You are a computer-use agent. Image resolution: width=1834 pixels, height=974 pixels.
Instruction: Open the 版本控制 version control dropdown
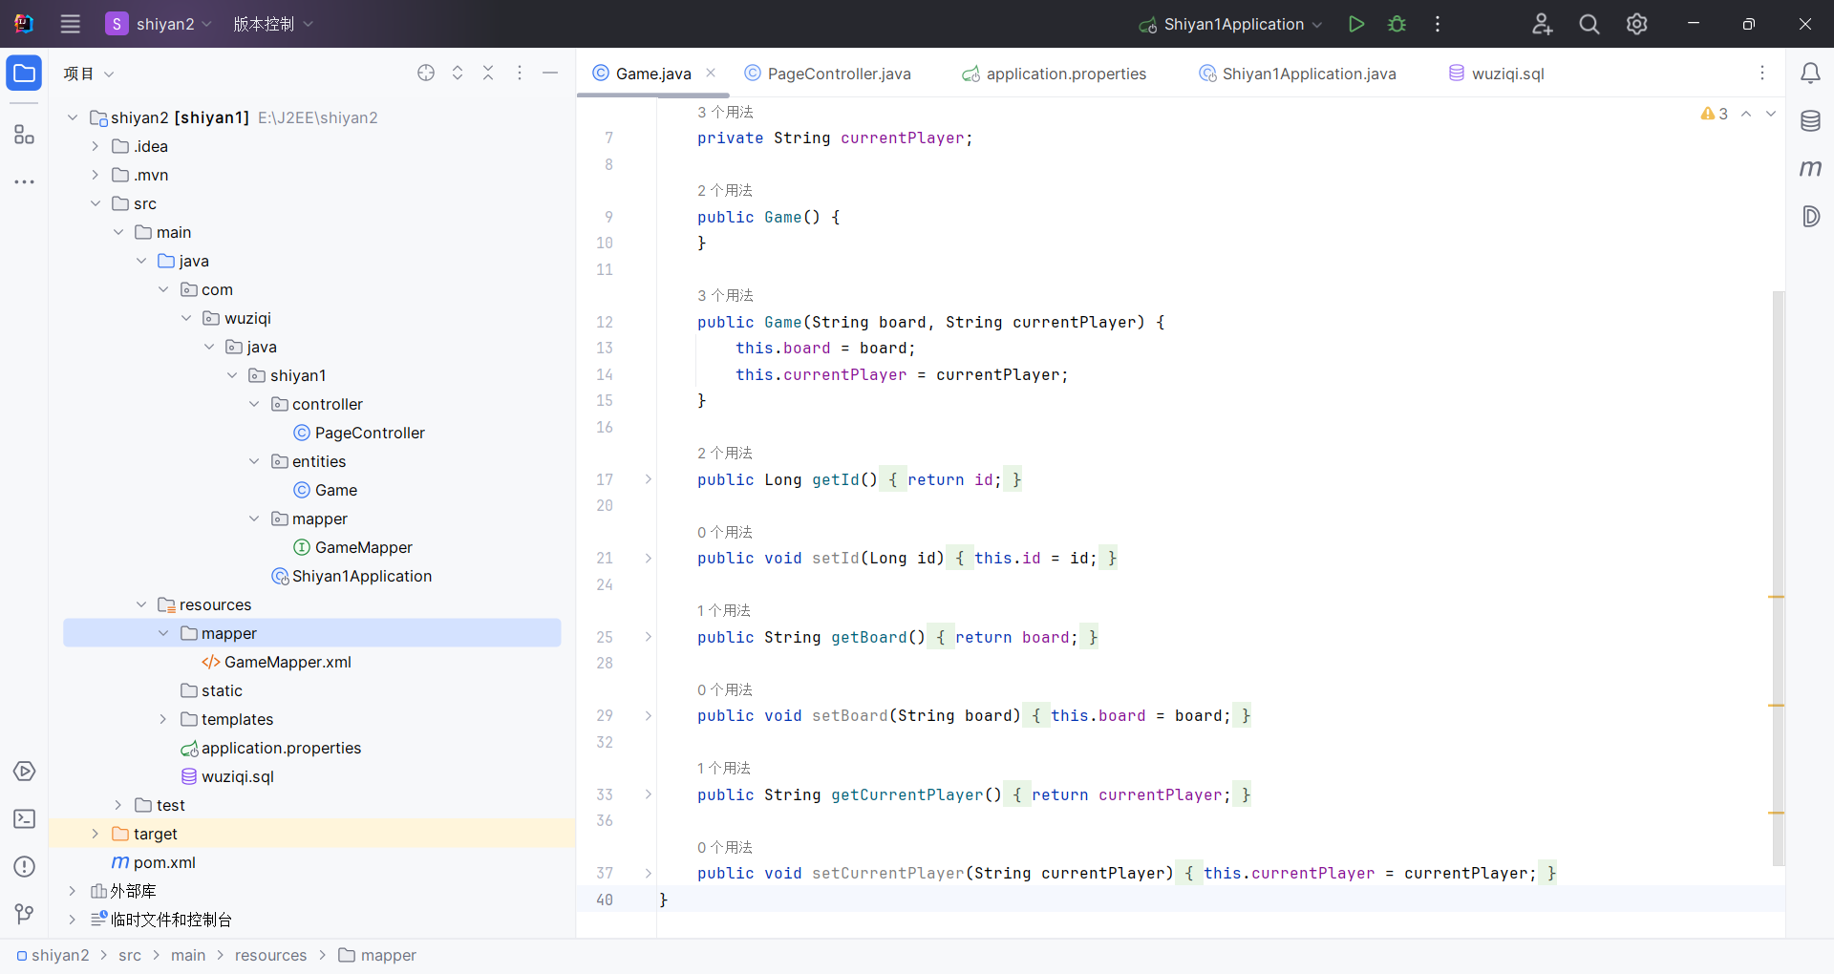pyautogui.click(x=273, y=24)
